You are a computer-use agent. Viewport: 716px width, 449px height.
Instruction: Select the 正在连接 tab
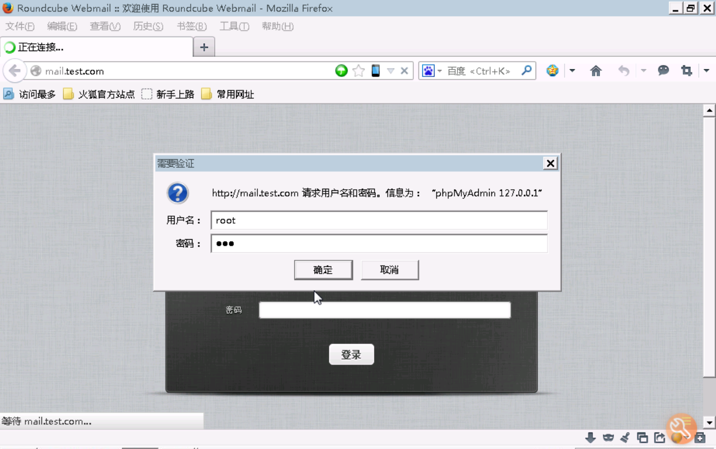tap(97, 47)
